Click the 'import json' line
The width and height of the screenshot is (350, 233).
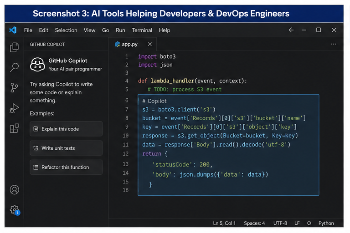pyautogui.click(x=155, y=65)
